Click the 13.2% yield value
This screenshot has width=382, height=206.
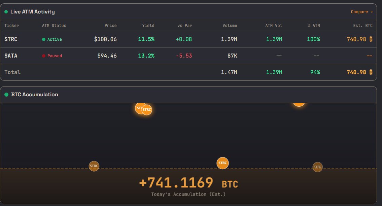pos(146,56)
